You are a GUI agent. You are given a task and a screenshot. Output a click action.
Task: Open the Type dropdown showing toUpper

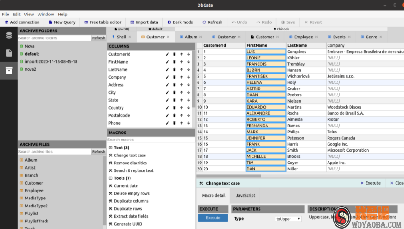[288, 219]
